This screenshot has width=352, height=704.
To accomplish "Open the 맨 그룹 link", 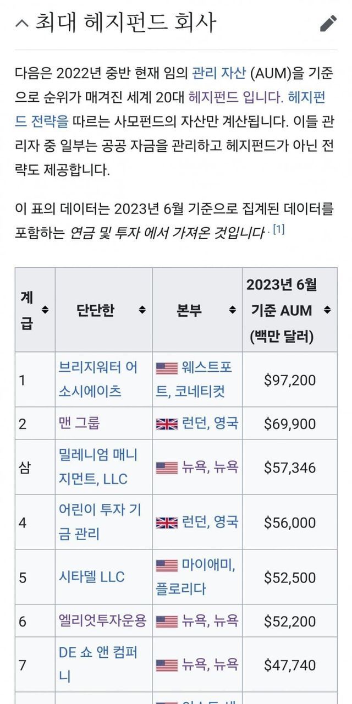I will click(79, 424).
